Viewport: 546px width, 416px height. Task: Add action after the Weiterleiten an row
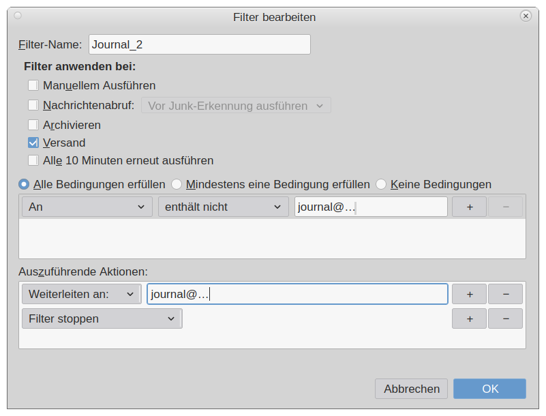pyautogui.click(x=470, y=294)
